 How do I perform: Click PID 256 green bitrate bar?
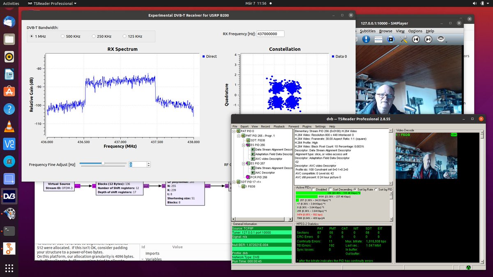coord(327,192)
